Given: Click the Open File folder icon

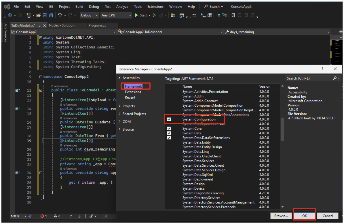Looking at the screenshot, I should [x=39, y=15].
